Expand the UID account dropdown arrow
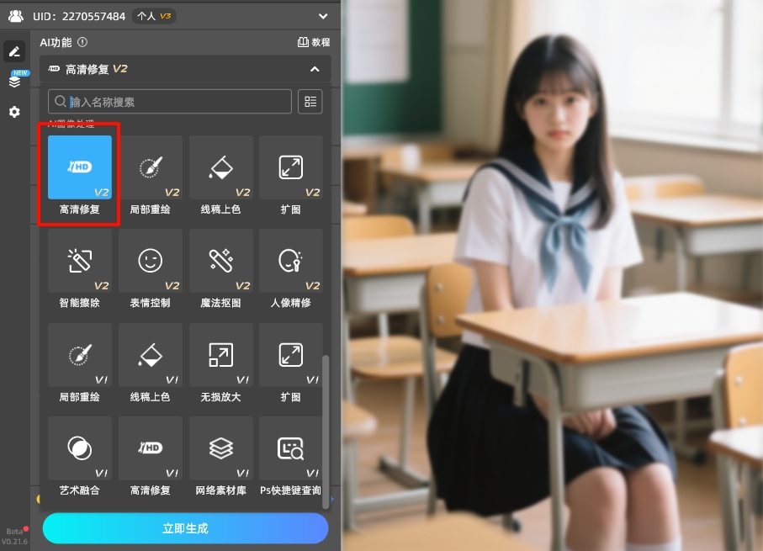Viewport: 763px width, 551px height. pos(324,15)
